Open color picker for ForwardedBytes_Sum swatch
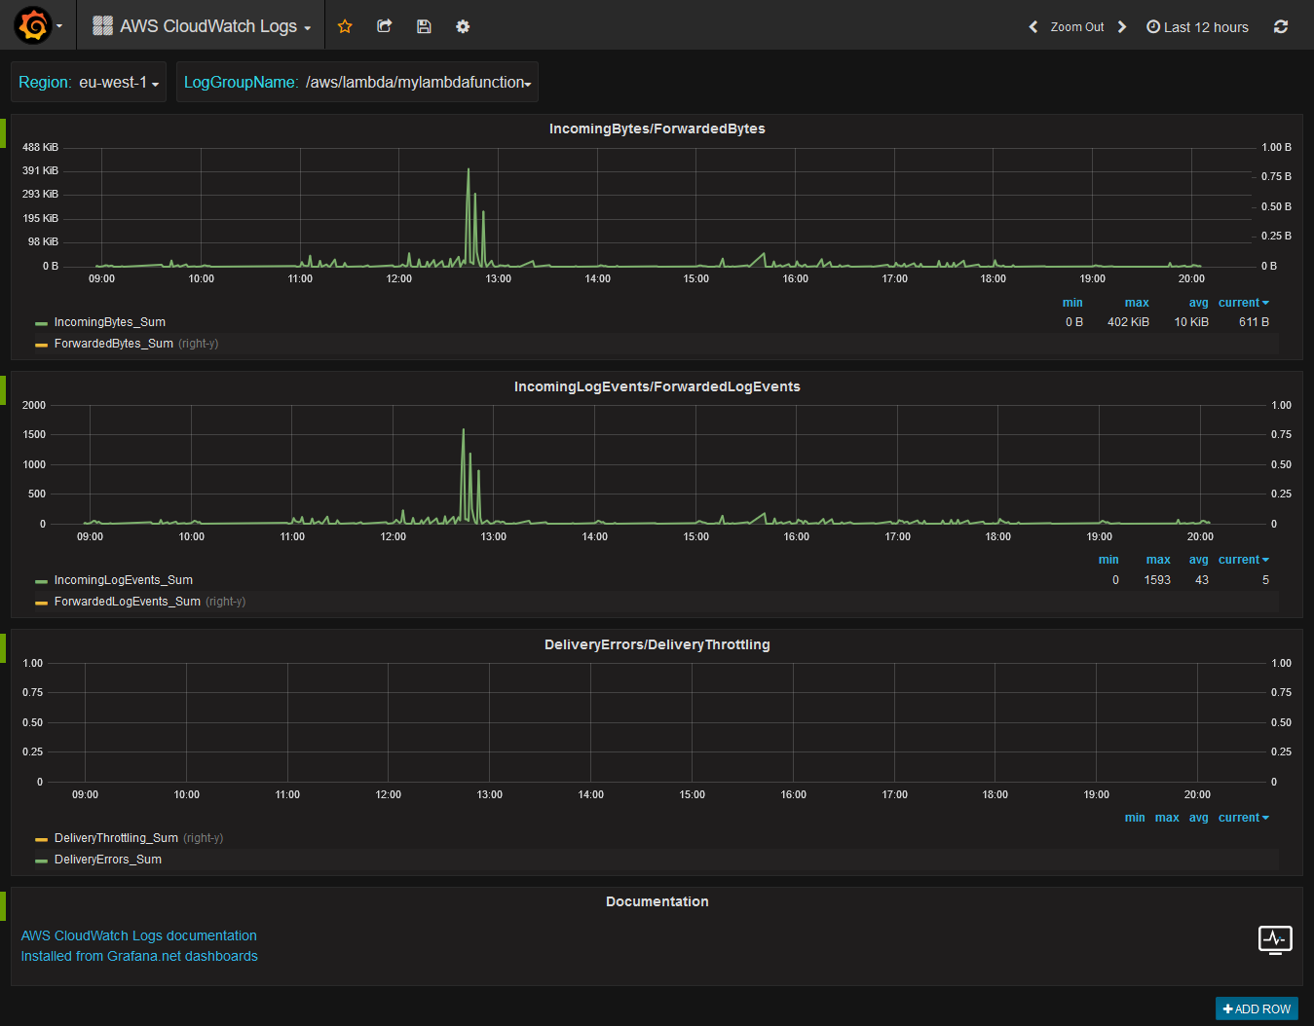The image size is (1314, 1026). coord(41,345)
